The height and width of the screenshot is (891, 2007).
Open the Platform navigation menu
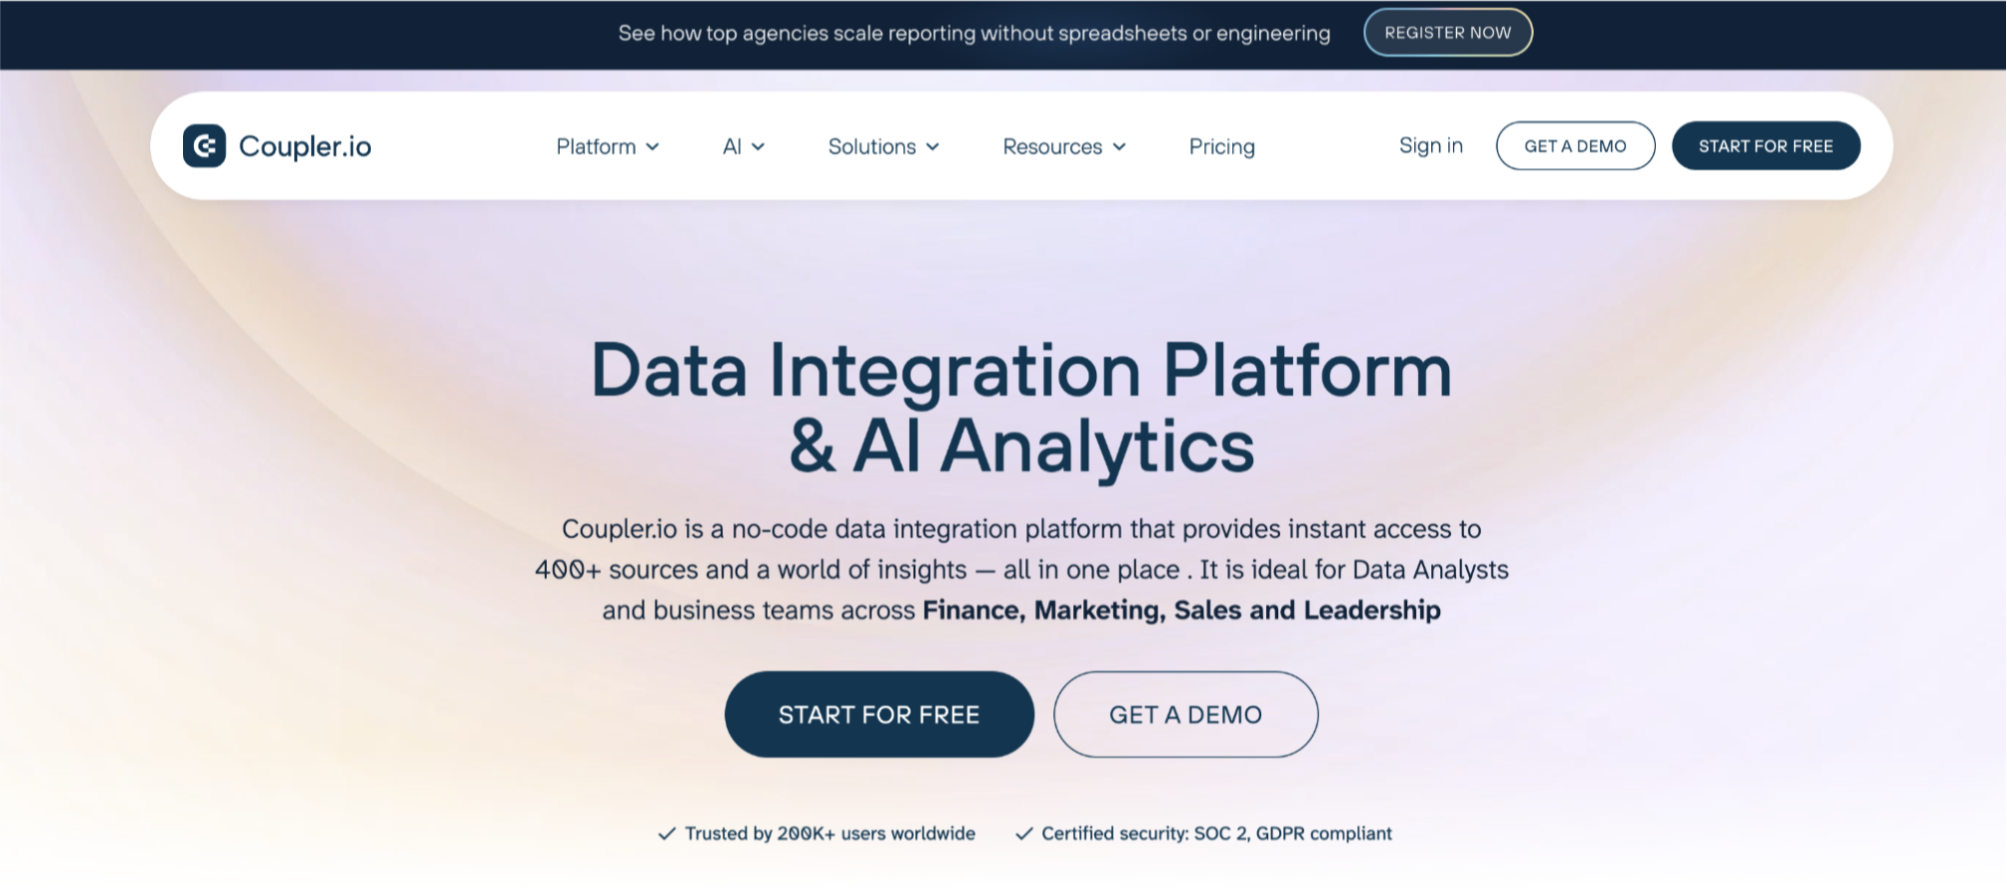(x=596, y=147)
